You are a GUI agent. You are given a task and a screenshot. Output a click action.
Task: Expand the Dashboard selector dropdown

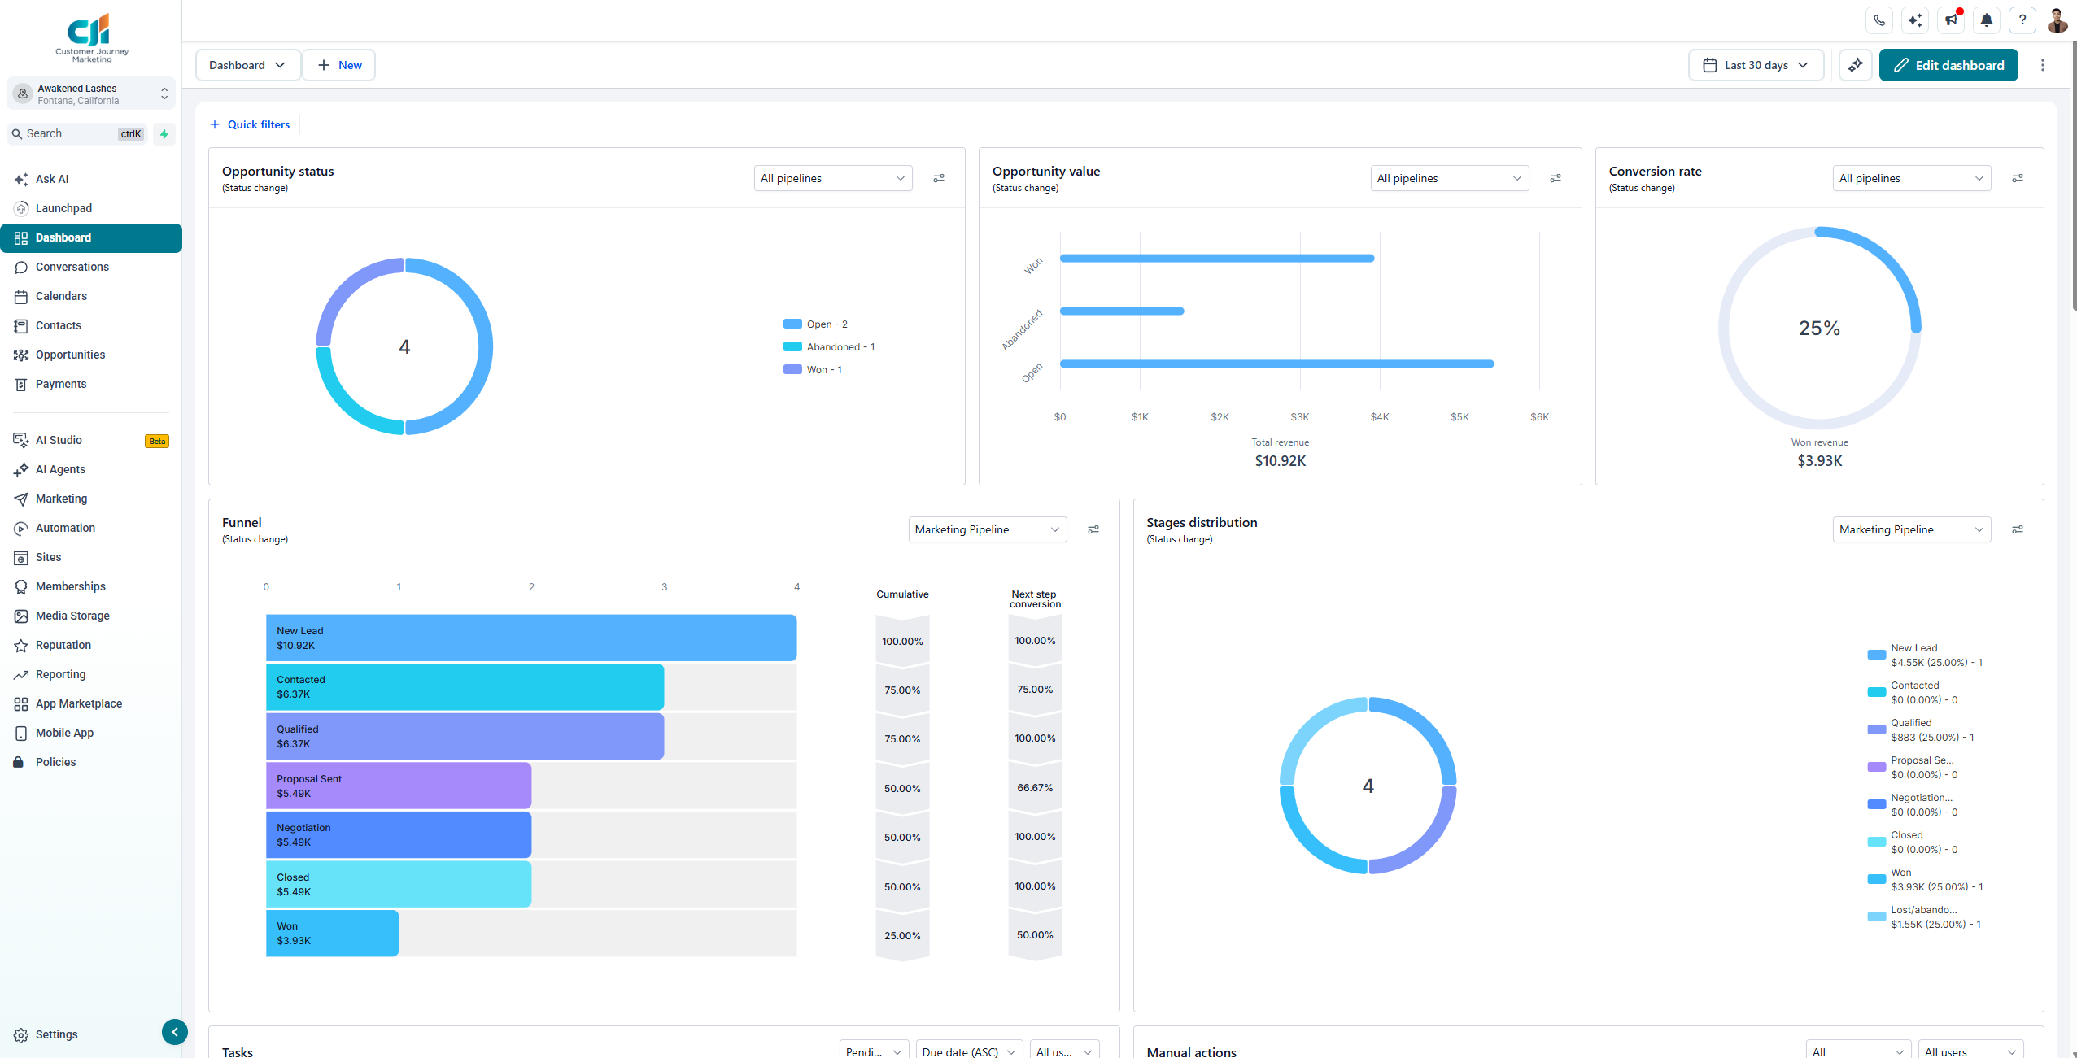[x=247, y=65]
